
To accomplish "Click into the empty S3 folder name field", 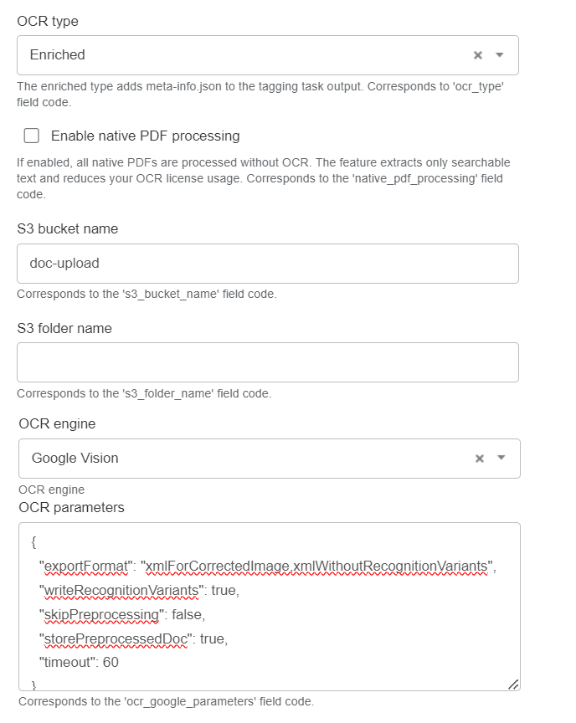I will point(268,362).
